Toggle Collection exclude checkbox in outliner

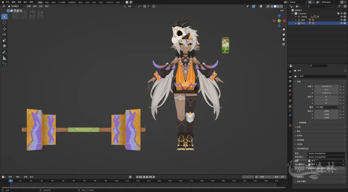click(x=338, y=14)
